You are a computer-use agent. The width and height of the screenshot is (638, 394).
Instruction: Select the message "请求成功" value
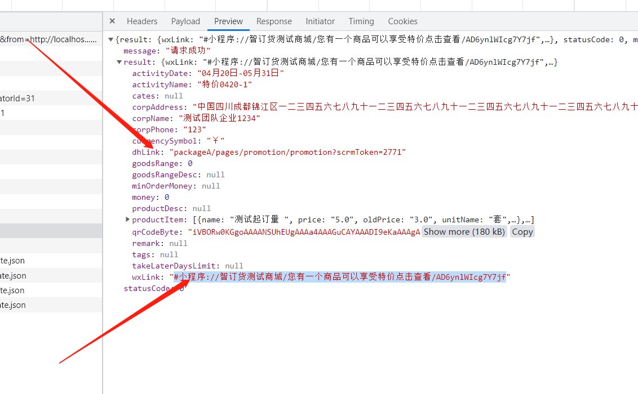pyautogui.click(x=188, y=50)
